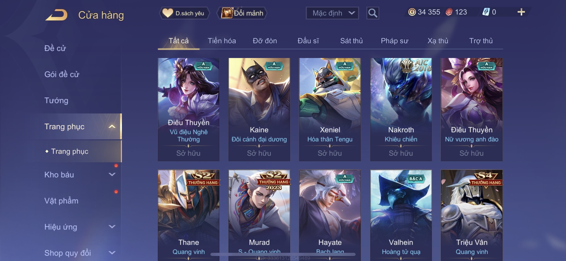Open the search magnifier icon
566x261 pixels.
click(x=373, y=13)
